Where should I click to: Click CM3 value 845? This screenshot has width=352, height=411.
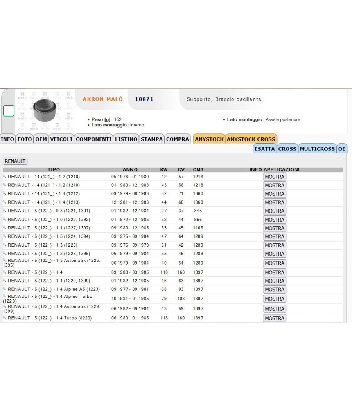(x=198, y=211)
